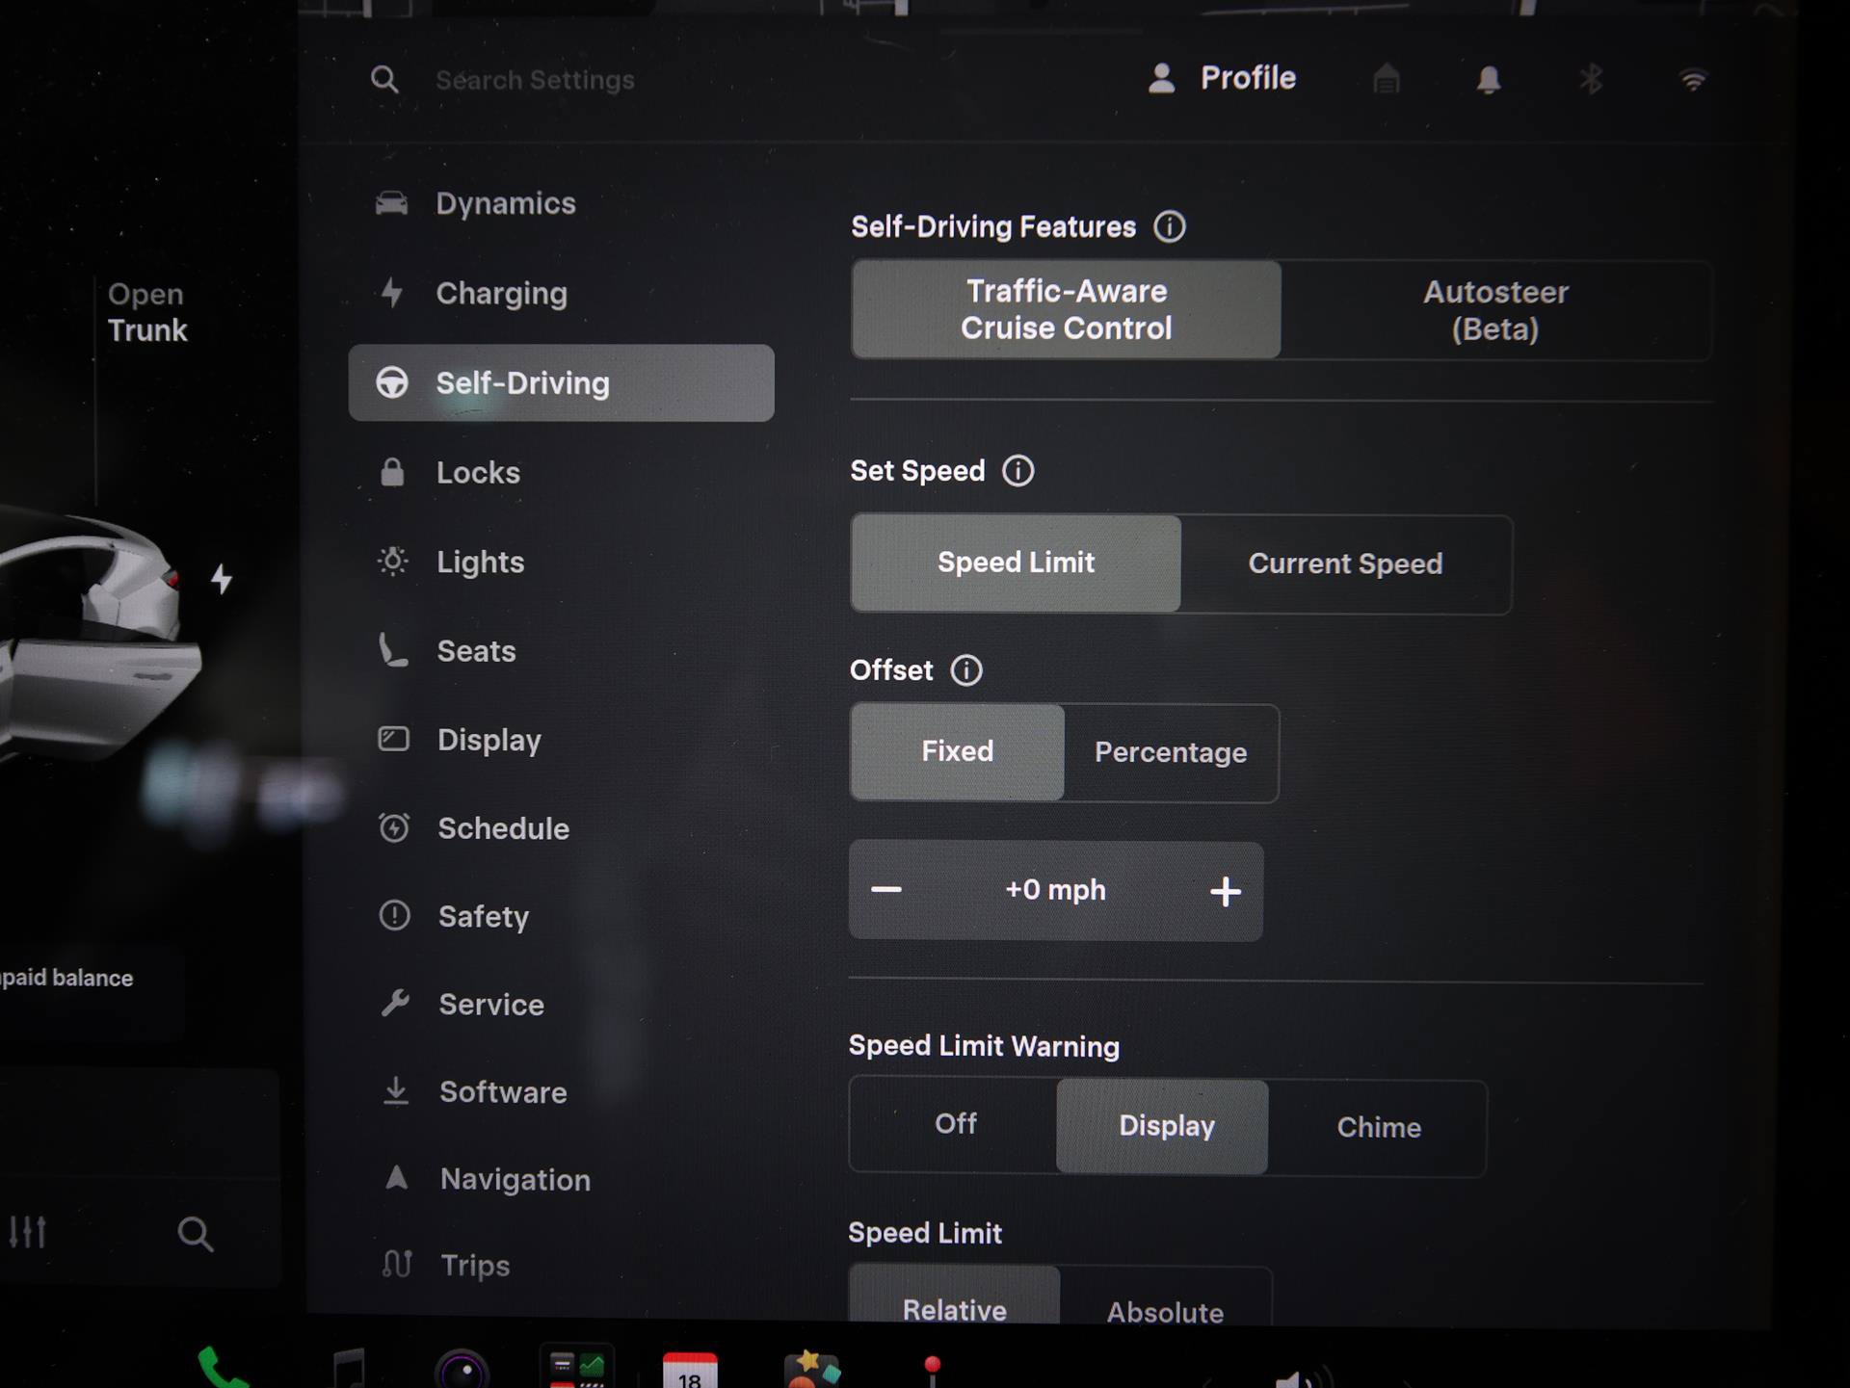Image resolution: width=1850 pixels, height=1388 pixels.
Task: Click the Dynamics car icon
Action: (x=391, y=203)
